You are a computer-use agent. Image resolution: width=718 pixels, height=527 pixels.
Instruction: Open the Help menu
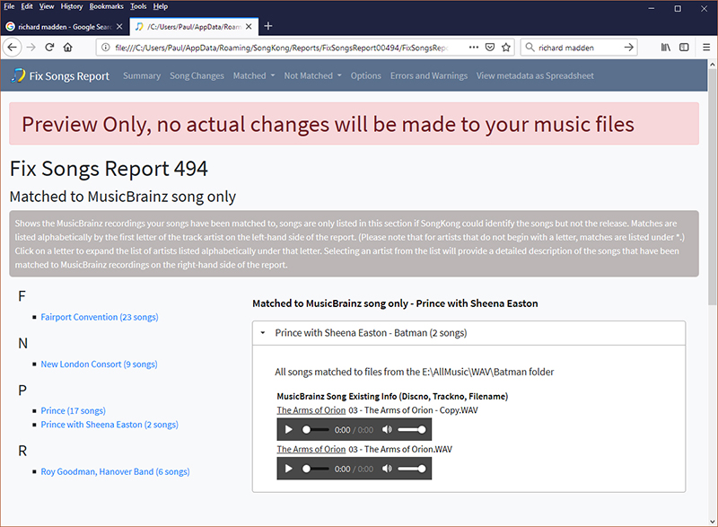161,6
